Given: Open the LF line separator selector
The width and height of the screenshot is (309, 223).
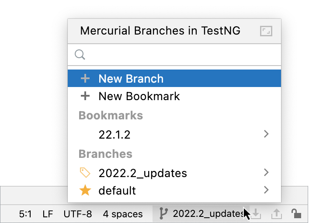Looking at the screenshot, I should 48,214.
